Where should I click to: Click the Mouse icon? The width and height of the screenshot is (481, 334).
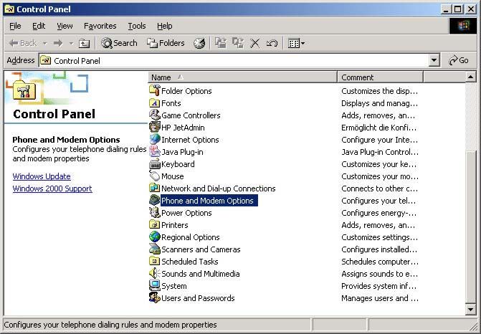[x=155, y=176]
